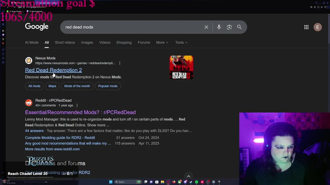This screenshot has height=185, width=330.
Task: Open Firefox from the taskbar
Action: pos(174,182)
